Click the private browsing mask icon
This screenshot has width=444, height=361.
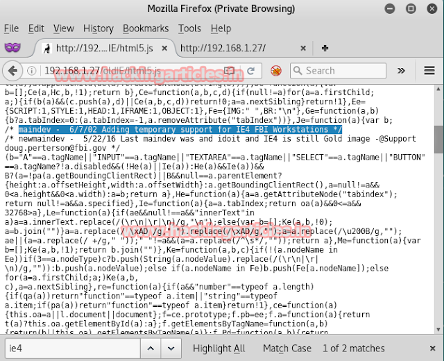[x=12, y=47]
